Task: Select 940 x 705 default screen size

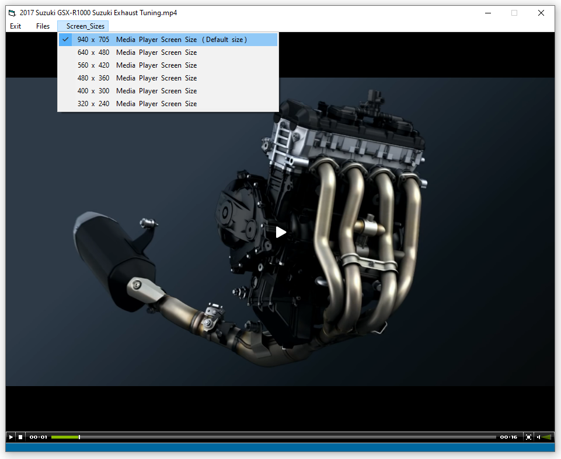Action: coord(168,40)
